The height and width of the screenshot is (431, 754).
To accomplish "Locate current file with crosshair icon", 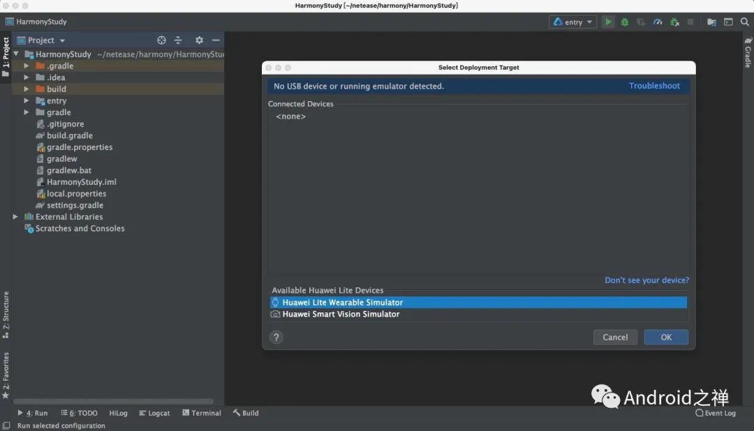I will (x=161, y=40).
